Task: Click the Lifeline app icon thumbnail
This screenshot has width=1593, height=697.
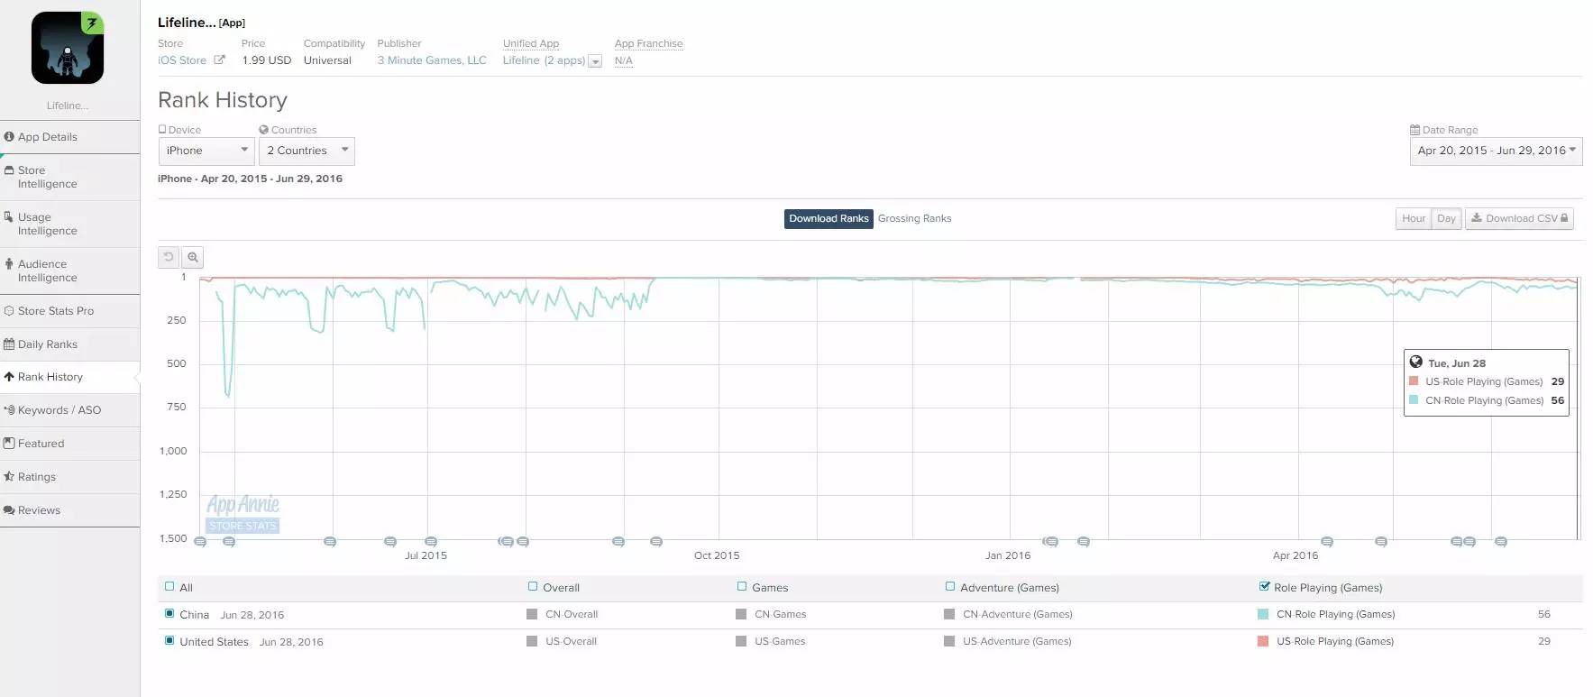Action: [x=68, y=48]
